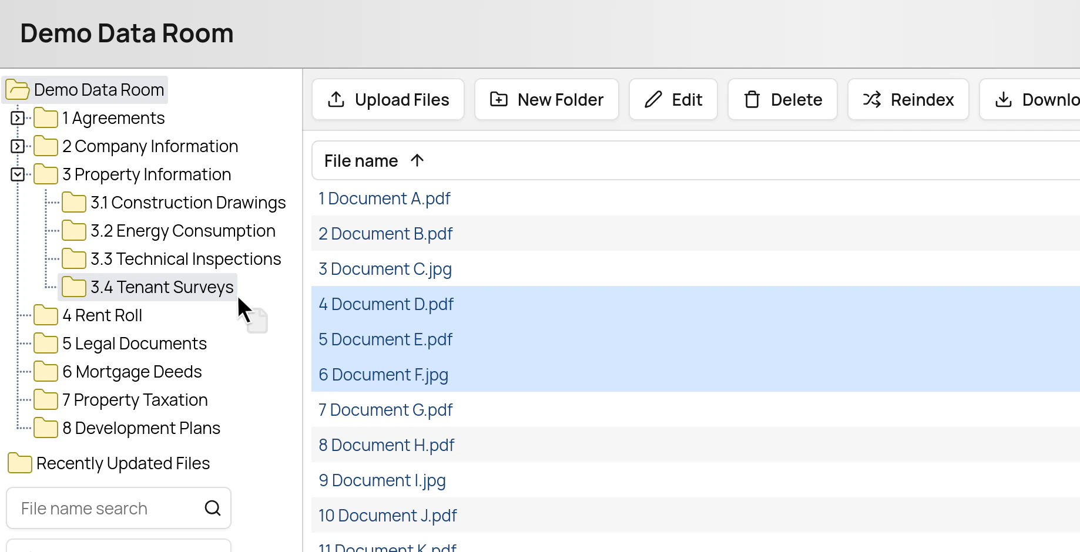Open the Recently Updated Files folder
The image size is (1080, 552).
click(122, 463)
